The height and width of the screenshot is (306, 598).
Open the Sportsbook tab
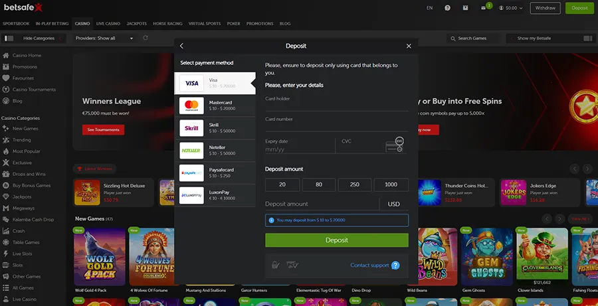pos(16,24)
